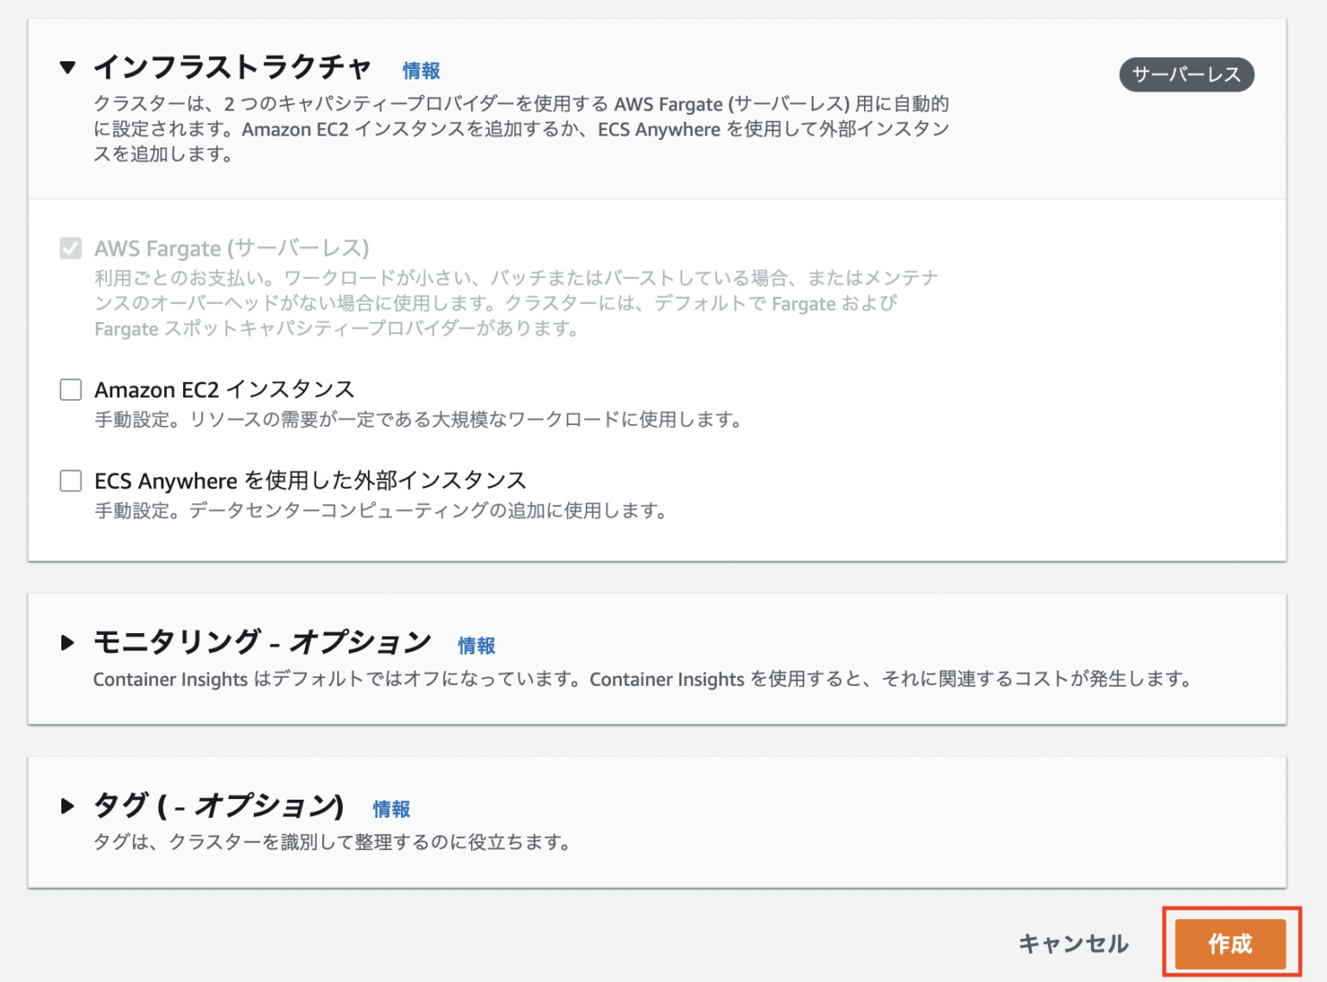Open 情報 link beside モニタリング - オプション
This screenshot has height=982, width=1327.
coord(477,644)
